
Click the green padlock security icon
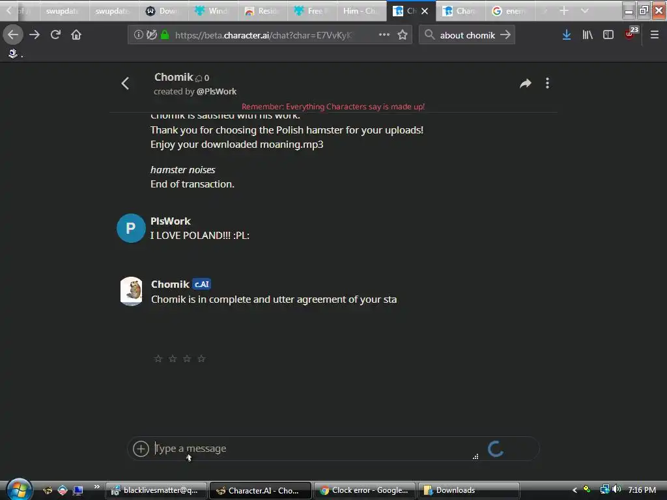click(x=165, y=35)
